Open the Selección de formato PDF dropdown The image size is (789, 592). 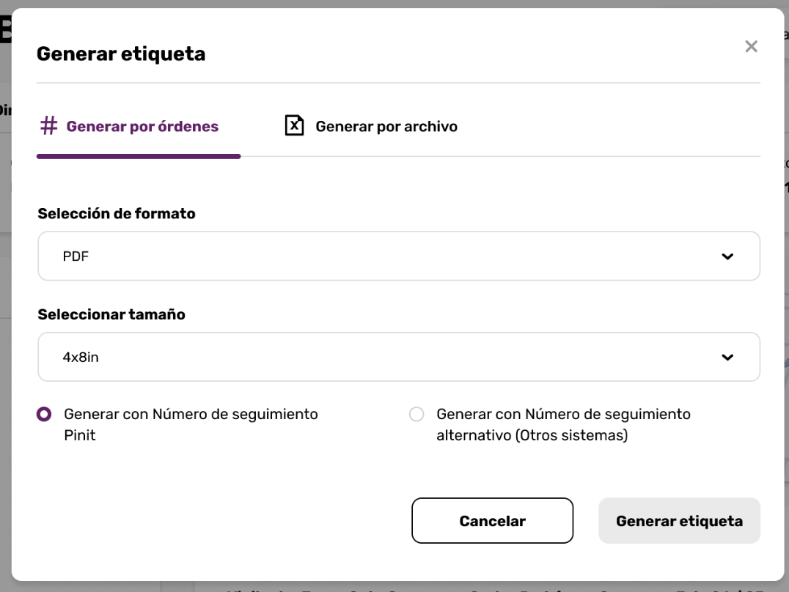pyautogui.click(x=398, y=256)
